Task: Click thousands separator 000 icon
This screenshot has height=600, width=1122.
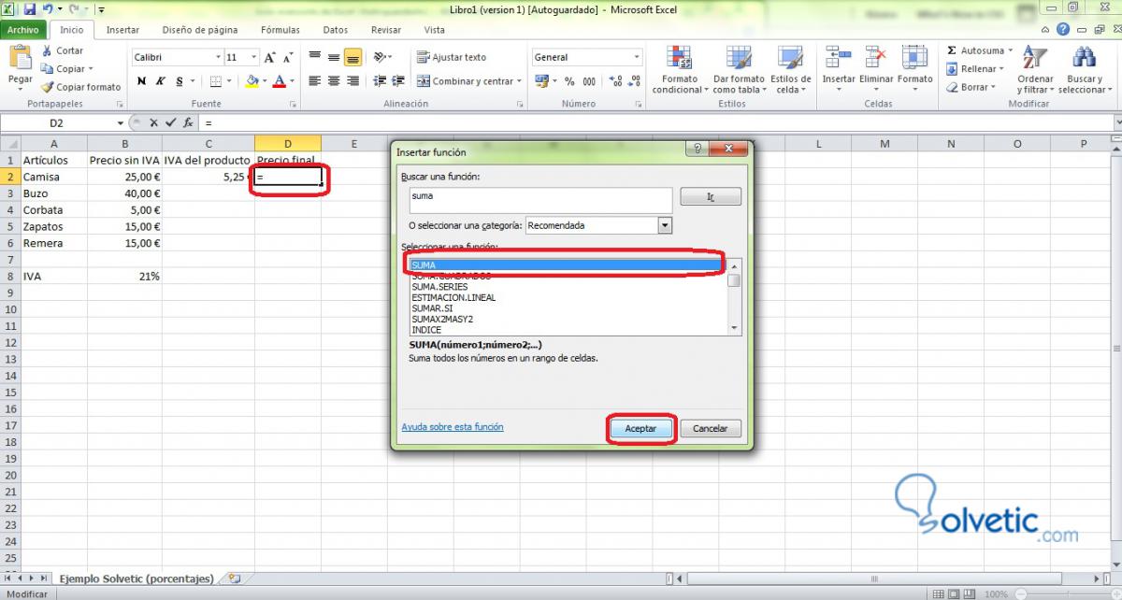Action: tap(589, 81)
